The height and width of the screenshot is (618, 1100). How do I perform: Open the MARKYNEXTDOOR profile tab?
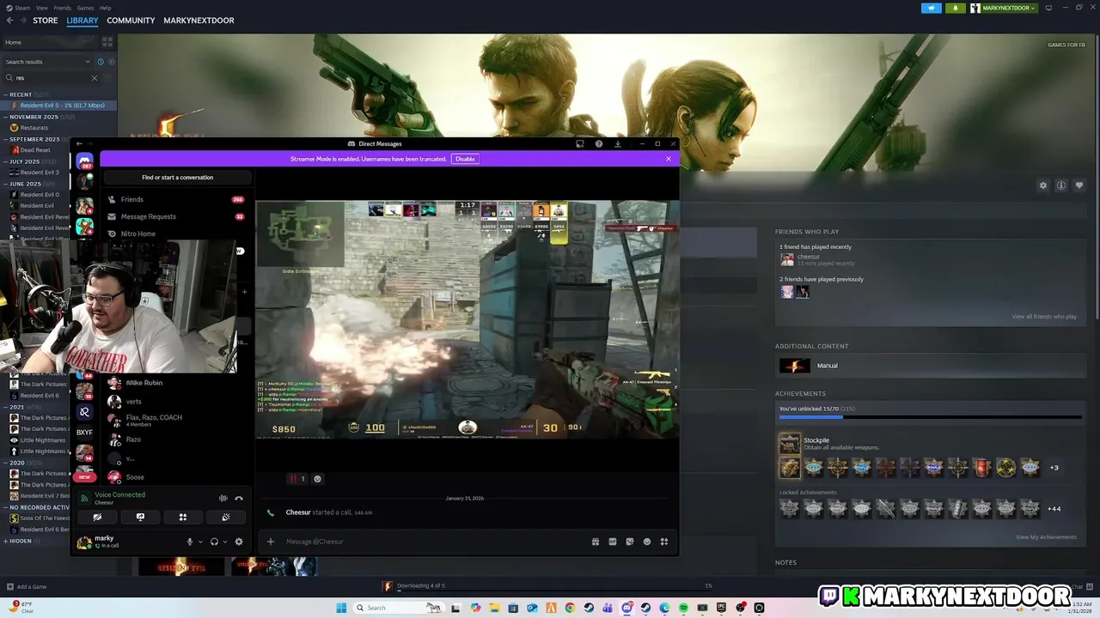pyautogui.click(x=199, y=21)
